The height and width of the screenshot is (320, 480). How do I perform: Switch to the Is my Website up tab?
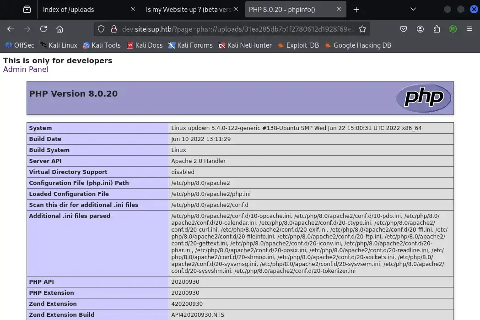(x=188, y=9)
